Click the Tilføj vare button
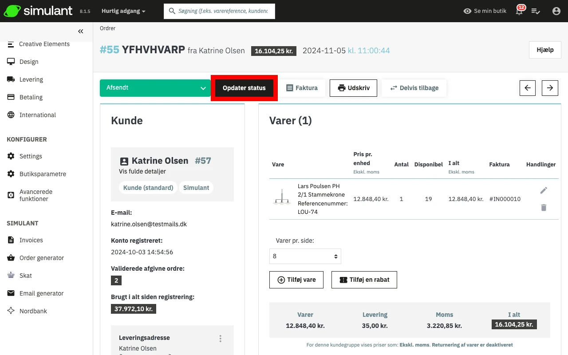Image resolution: width=568 pixels, height=355 pixels. point(296,280)
